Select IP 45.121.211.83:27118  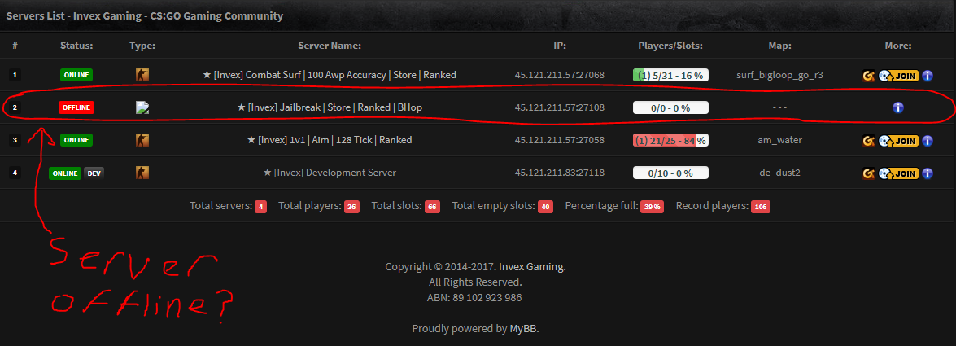[x=559, y=173]
